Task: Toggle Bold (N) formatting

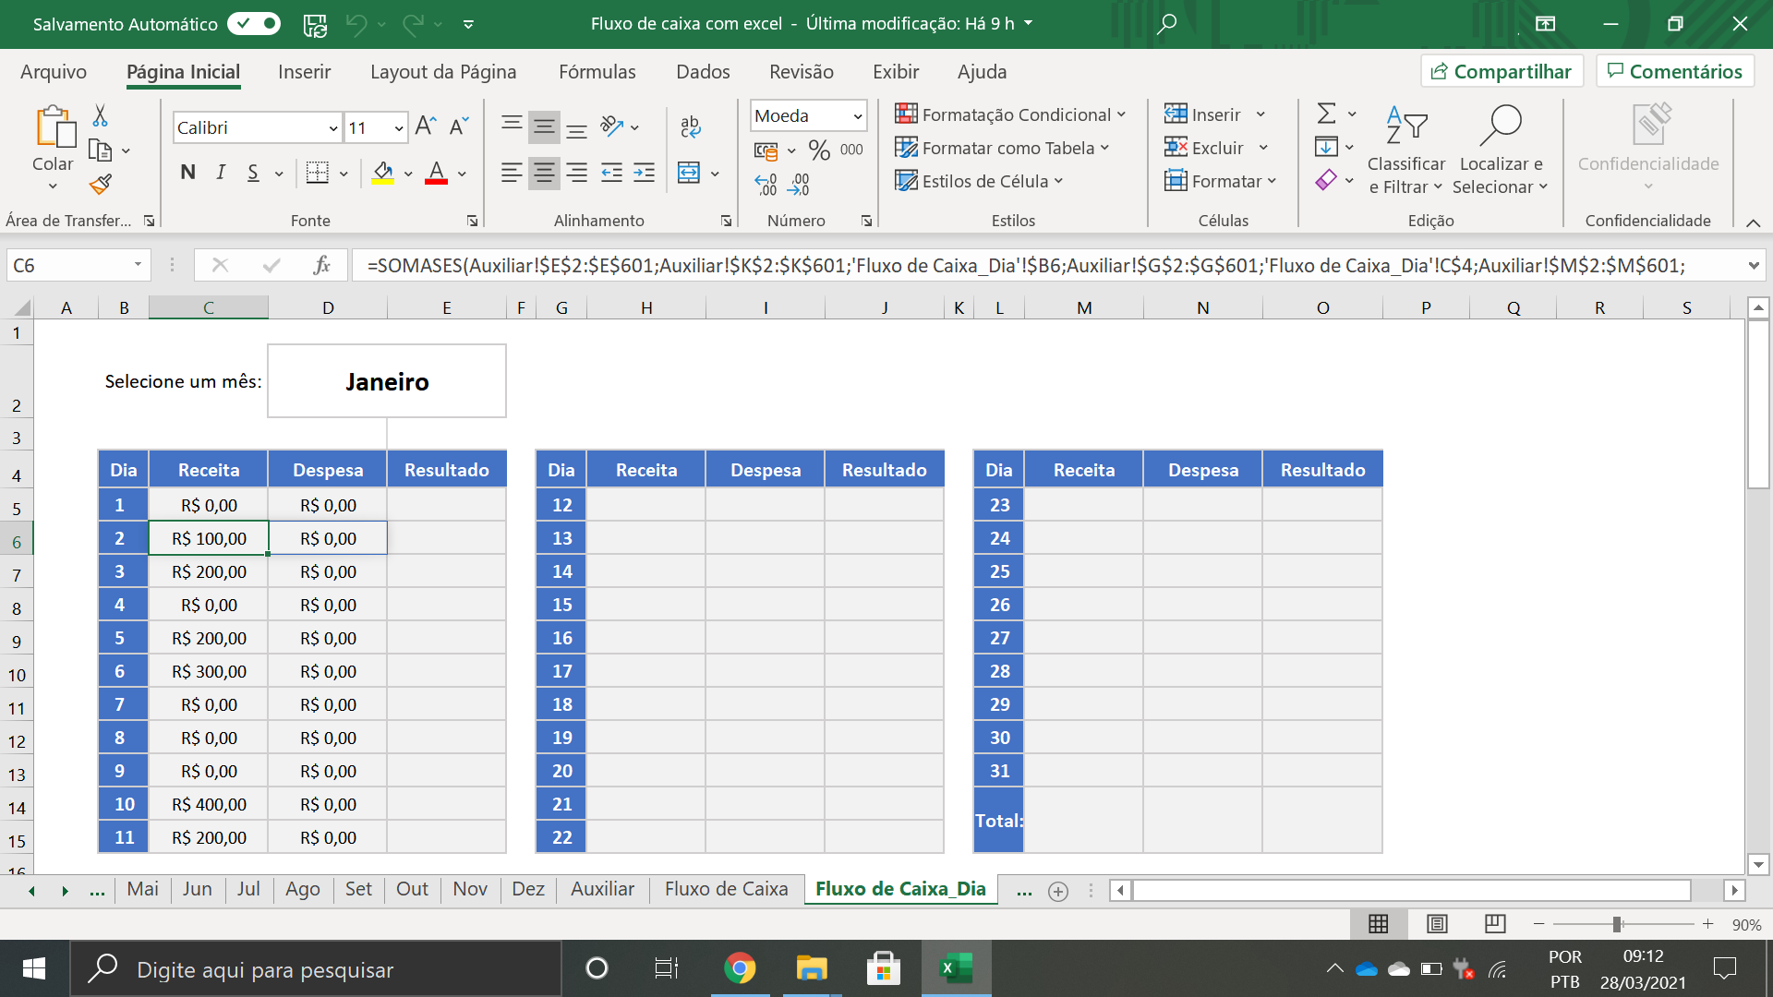Action: click(187, 173)
